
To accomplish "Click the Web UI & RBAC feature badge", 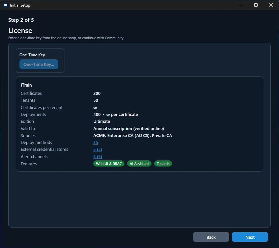I will click(109, 164).
